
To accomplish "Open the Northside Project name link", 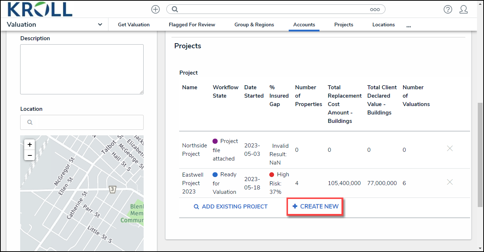I will 195,150.
